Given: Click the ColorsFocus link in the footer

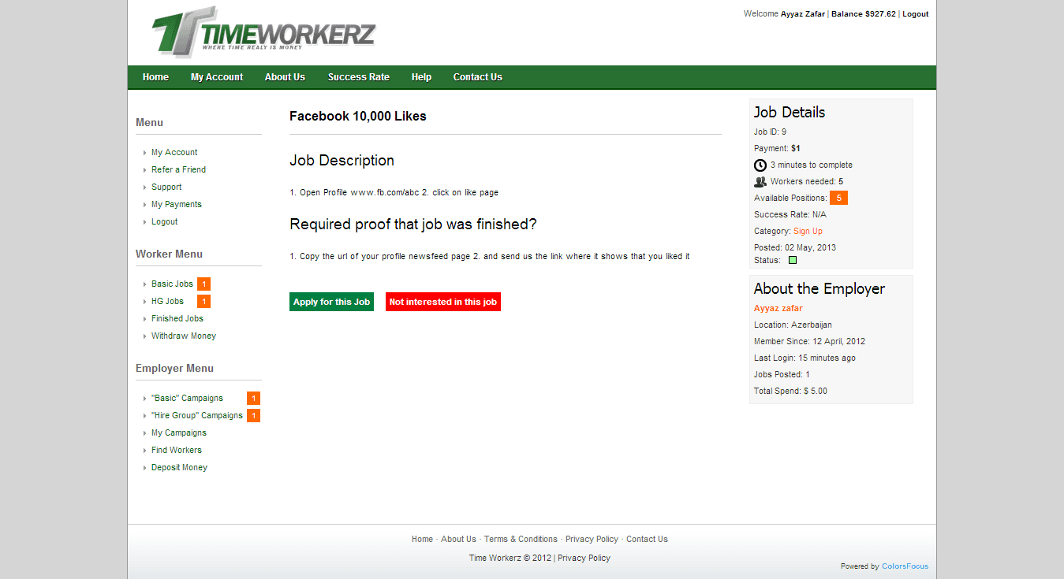Looking at the screenshot, I should coord(905,566).
